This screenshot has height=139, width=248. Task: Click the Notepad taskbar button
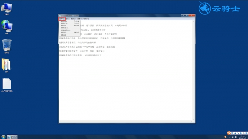[12, 137]
